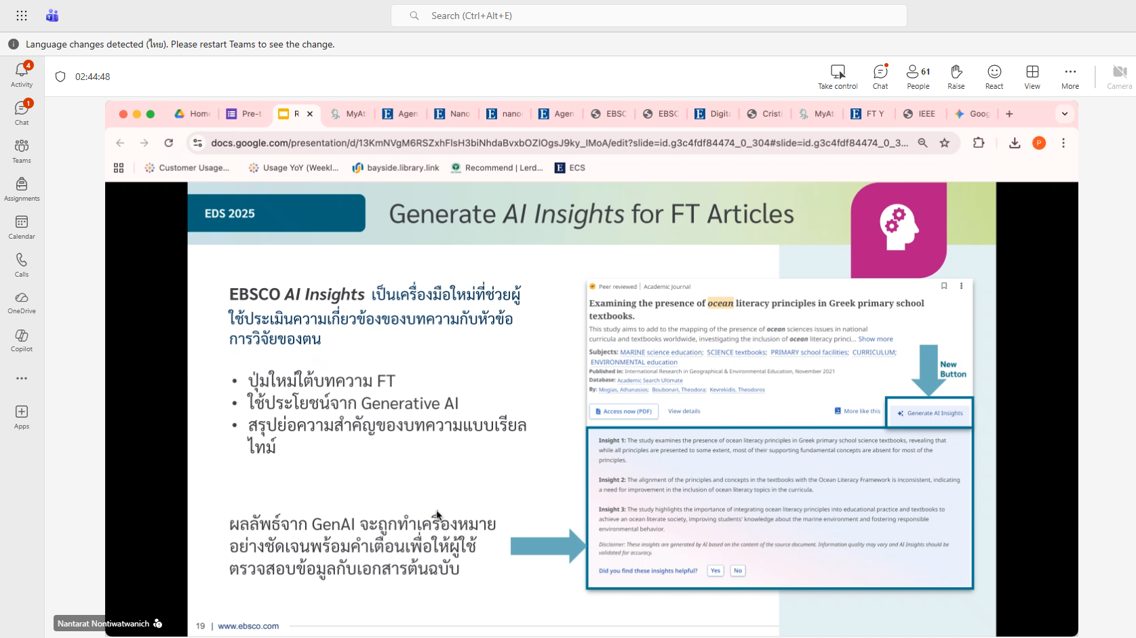Open the React emoji menu
This screenshot has height=638, width=1136.
tap(994, 77)
